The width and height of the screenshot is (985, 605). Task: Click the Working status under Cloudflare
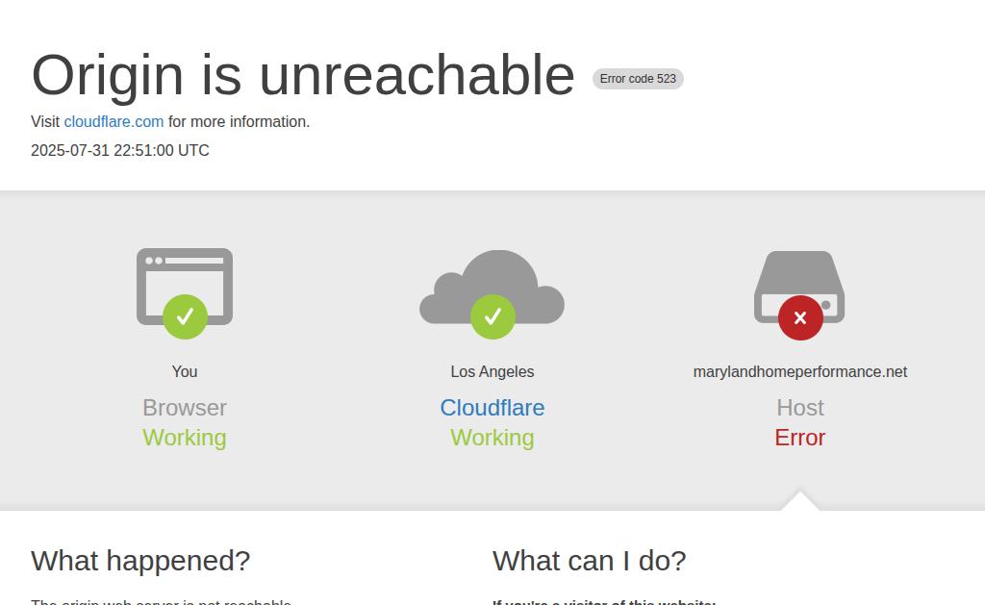tap(492, 438)
